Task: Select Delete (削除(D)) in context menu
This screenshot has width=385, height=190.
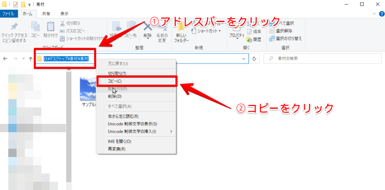Action: (136, 97)
